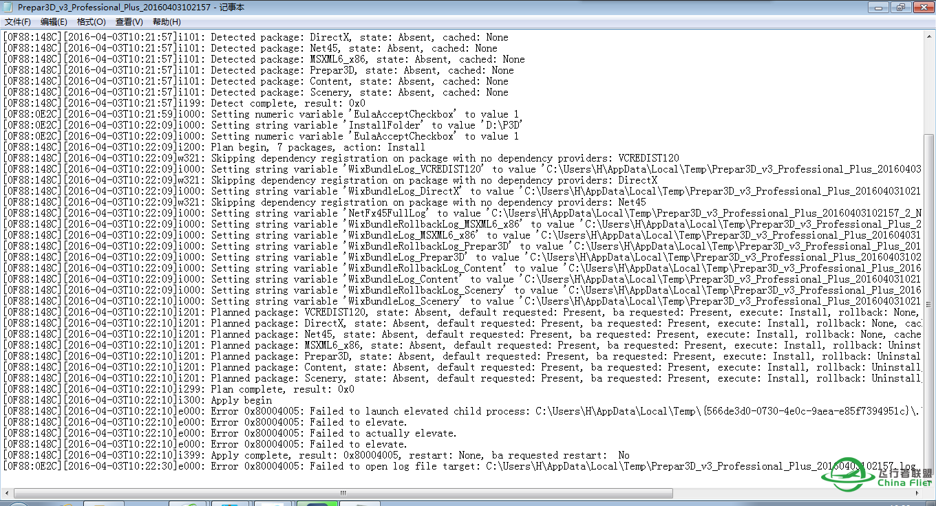Click the 'WixBundleLog_MSXML6_x86' line

(462, 235)
